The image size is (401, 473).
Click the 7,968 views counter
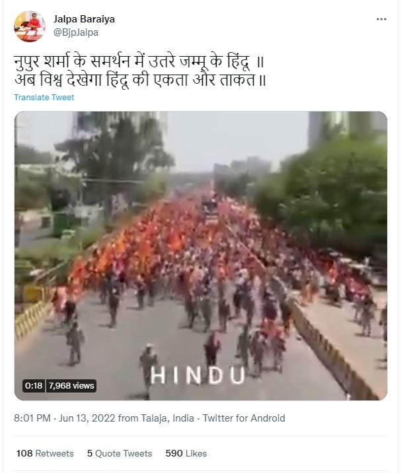tap(71, 386)
